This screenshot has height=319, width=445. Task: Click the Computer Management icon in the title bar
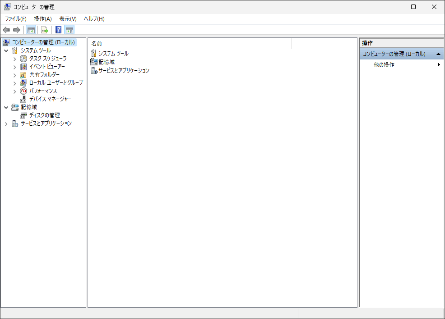(7, 7)
